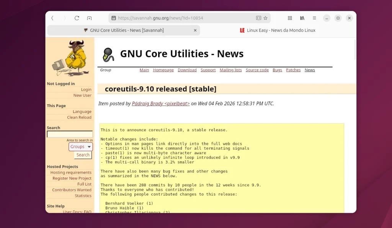
Task: Open the News section link
Action: [x=309, y=70]
